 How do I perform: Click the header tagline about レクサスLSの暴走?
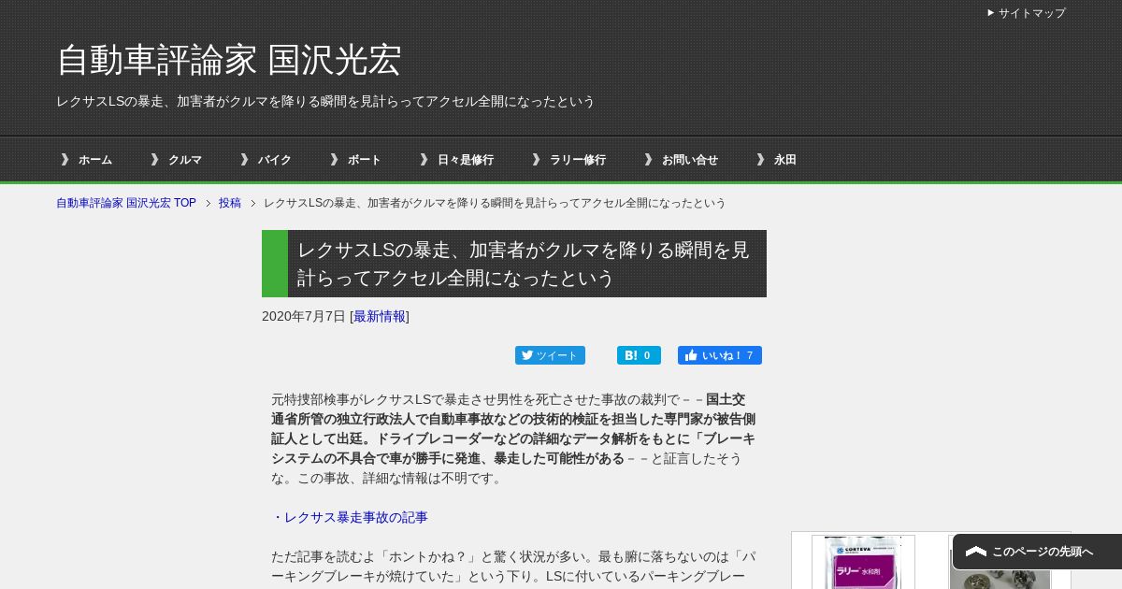[325, 101]
